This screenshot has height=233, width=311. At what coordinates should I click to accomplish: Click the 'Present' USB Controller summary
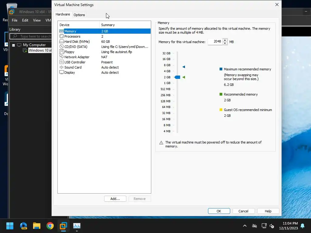click(107, 62)
